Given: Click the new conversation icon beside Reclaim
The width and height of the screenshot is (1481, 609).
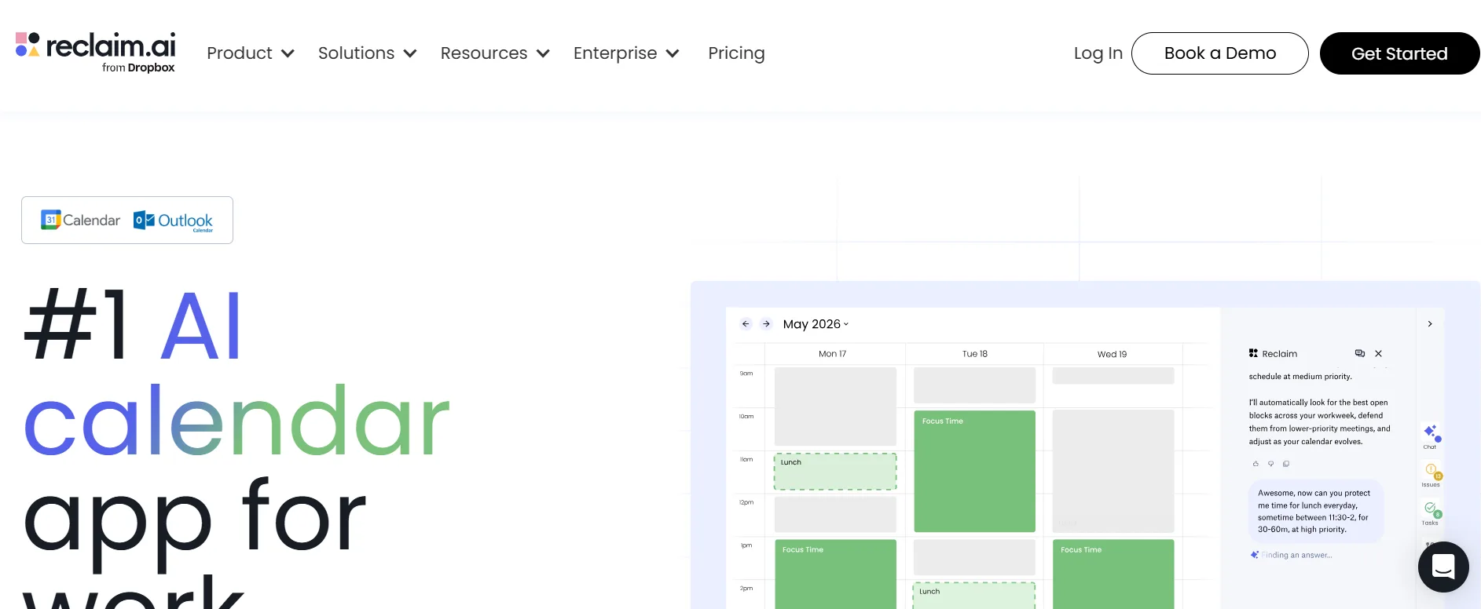Looking at the screenshot, I should 1360,354.
